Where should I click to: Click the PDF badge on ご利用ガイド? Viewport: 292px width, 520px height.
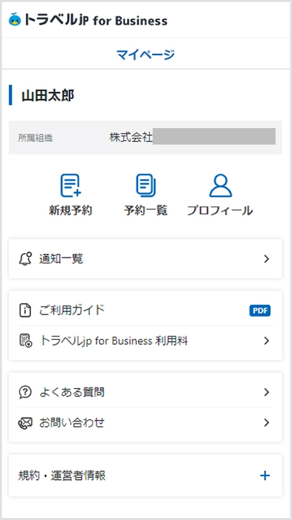260,311
